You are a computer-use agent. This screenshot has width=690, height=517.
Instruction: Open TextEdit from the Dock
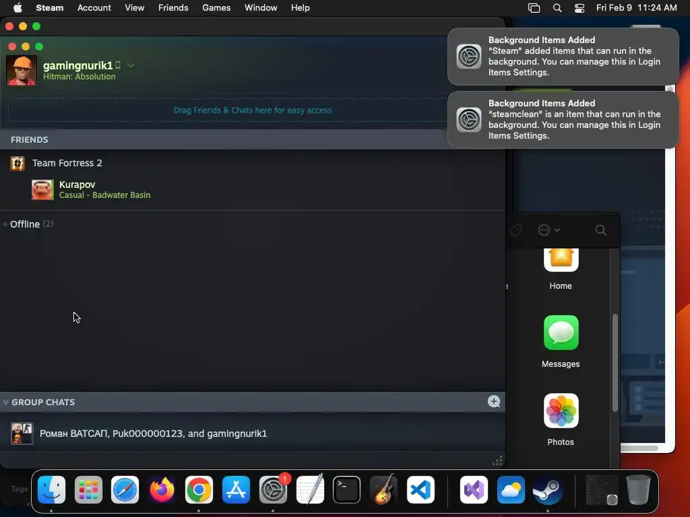click(310, 490)
